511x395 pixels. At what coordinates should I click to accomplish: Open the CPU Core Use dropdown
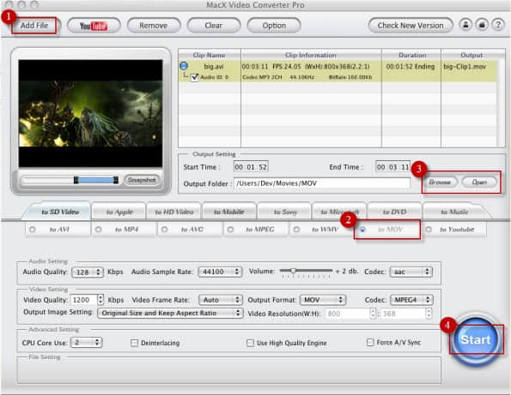point(87,343)
